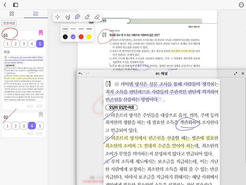
Task: Choose the second line thickness
Action: click(x=73, y=29)
